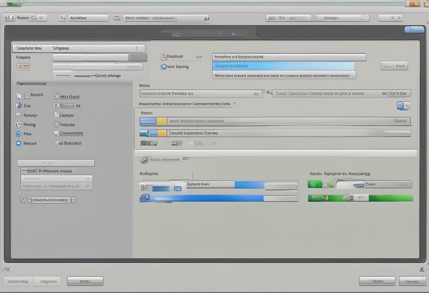
Task: Select the Nsonoie item in top toolbar
Action: [88, 18]
